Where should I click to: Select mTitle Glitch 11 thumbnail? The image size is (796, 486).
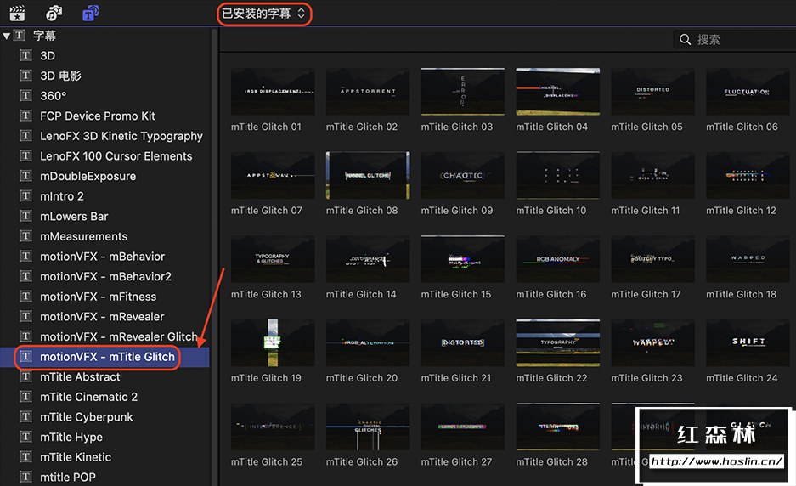[652, 176]
